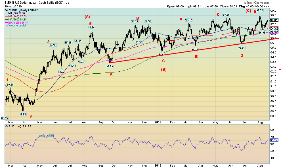Click the red wave label (B)
This screenshot has height=168, width=281.
tap(164, 69)
